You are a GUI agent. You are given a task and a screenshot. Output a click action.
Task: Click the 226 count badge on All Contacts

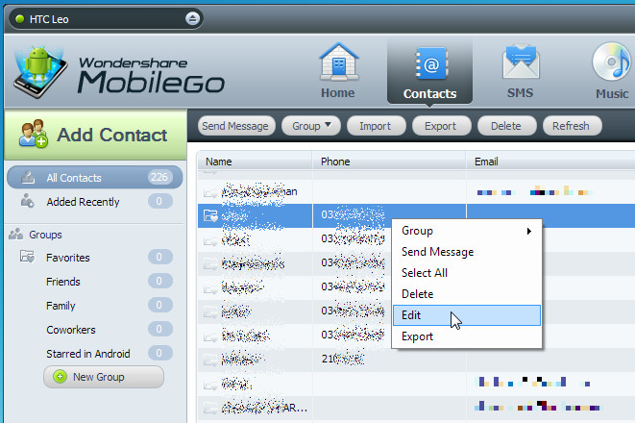(159, 177)
